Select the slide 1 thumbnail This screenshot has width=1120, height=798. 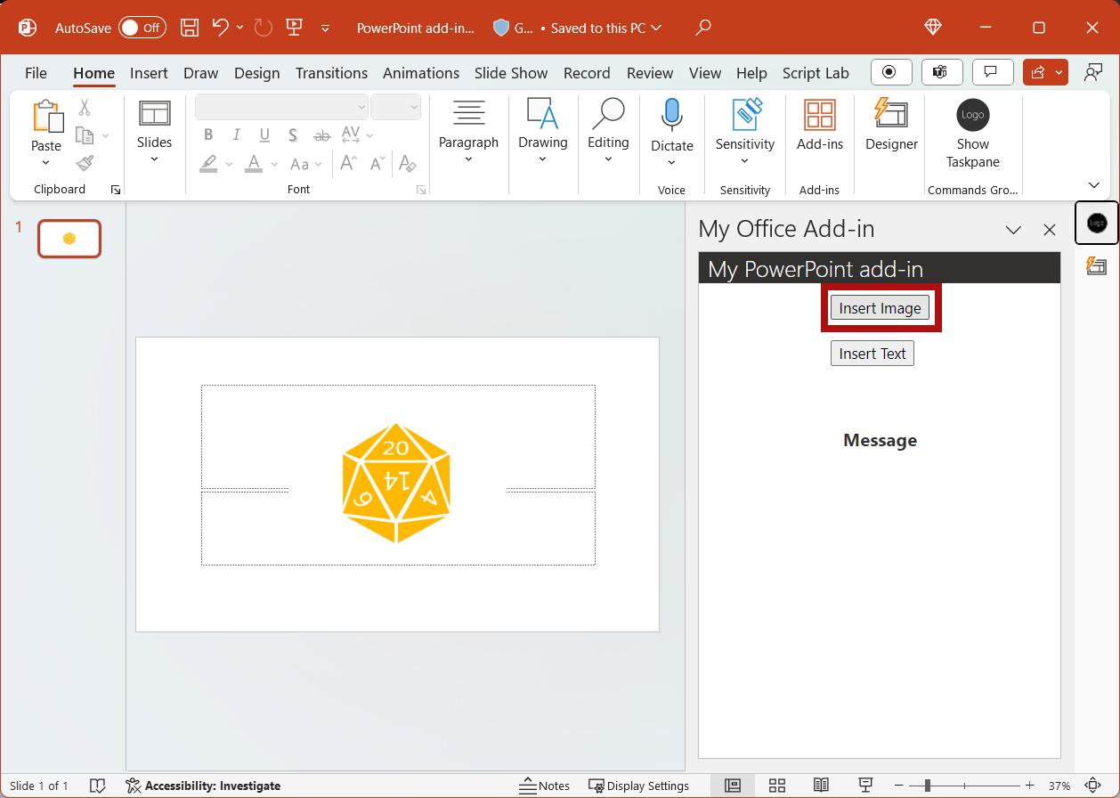point(69,238)
